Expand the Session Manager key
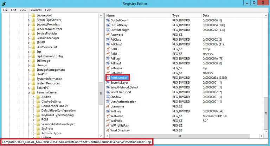This screenshot has width=270, height=146. tap(29, 38)
